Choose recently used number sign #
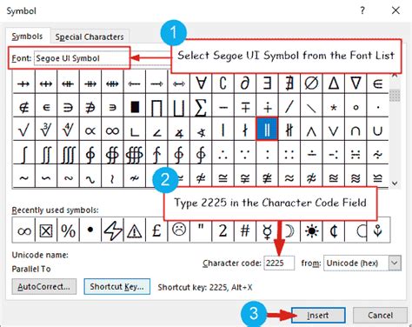Screen dimensions: 412x327 tap(245, 230)
